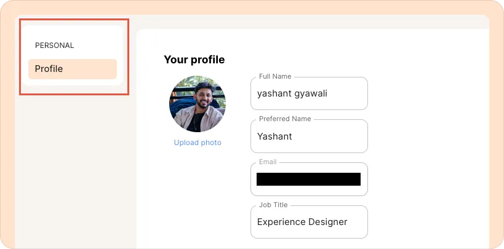Screen dimensions: 504x249
Task: Click the 'Experience Designer' text
Action: tap(302, 222)
